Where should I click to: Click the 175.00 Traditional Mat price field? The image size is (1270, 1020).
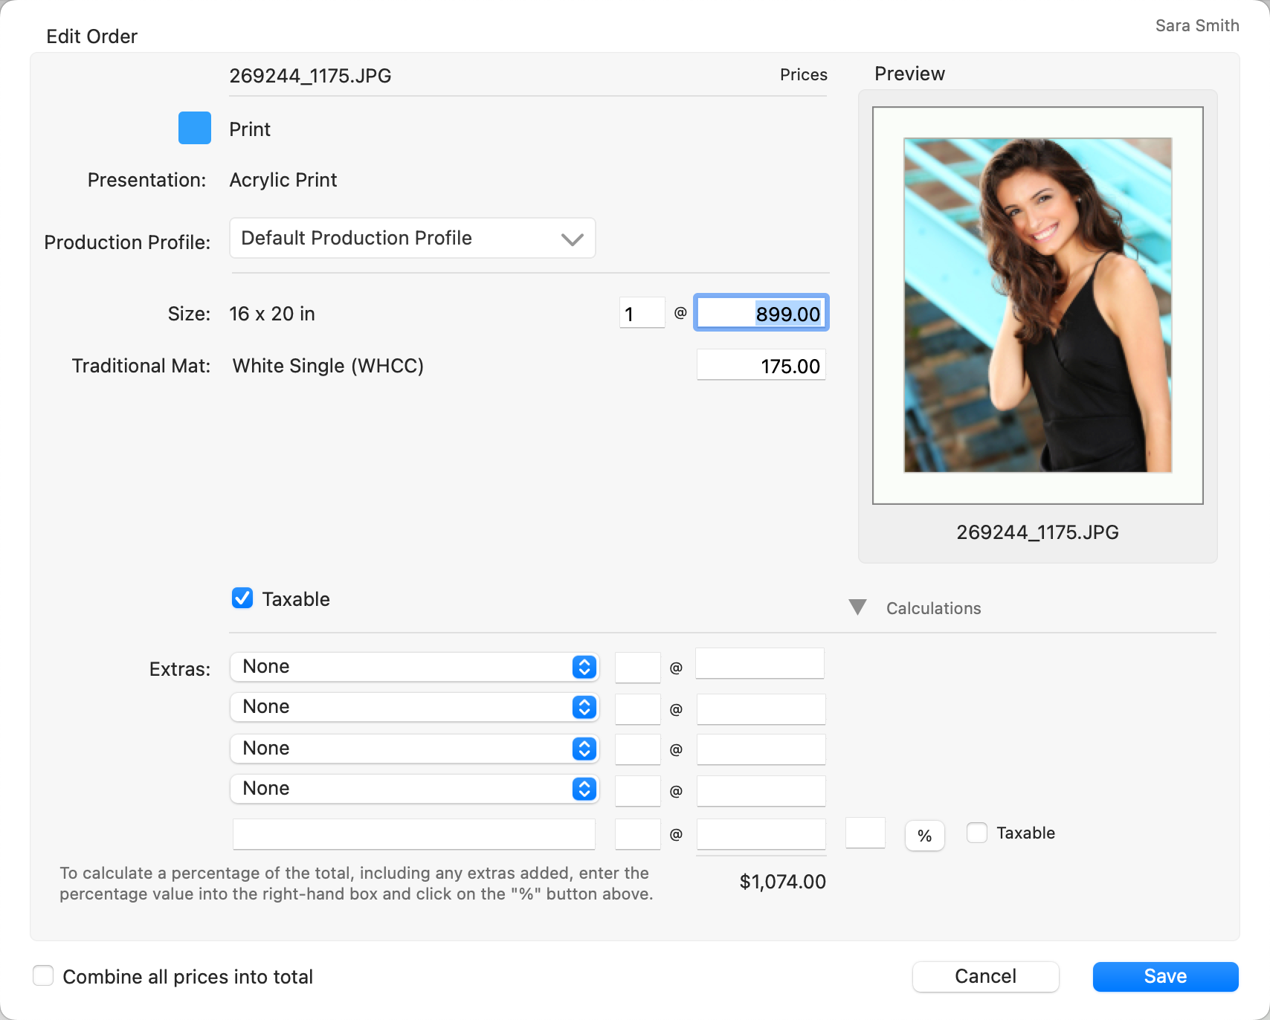coord(761,365)
